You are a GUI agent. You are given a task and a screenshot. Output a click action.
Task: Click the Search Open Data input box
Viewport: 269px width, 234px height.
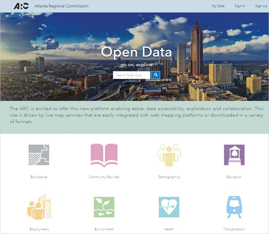pyautogui.click(x=131, y=75)
